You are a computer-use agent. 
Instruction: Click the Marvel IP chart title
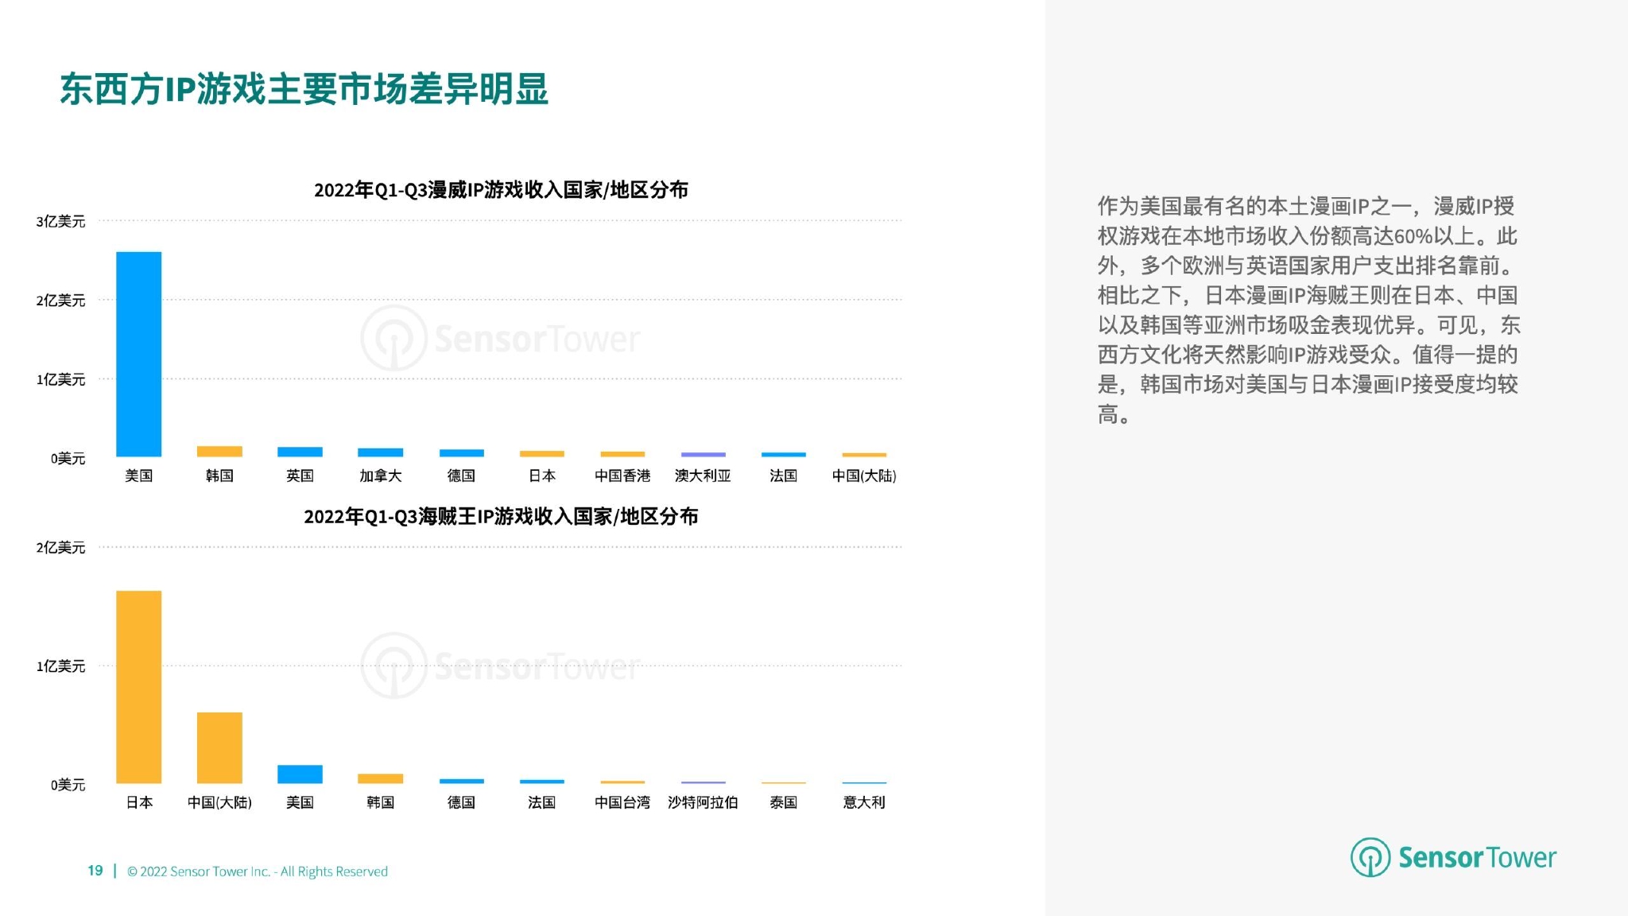(x=501, y=190)
